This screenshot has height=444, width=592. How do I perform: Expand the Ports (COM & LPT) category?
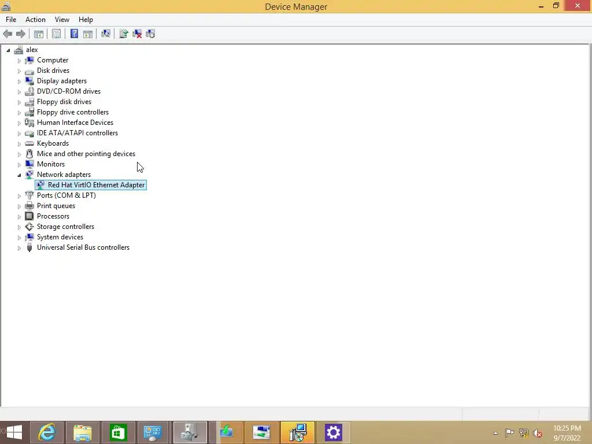(x=19, y=196)
